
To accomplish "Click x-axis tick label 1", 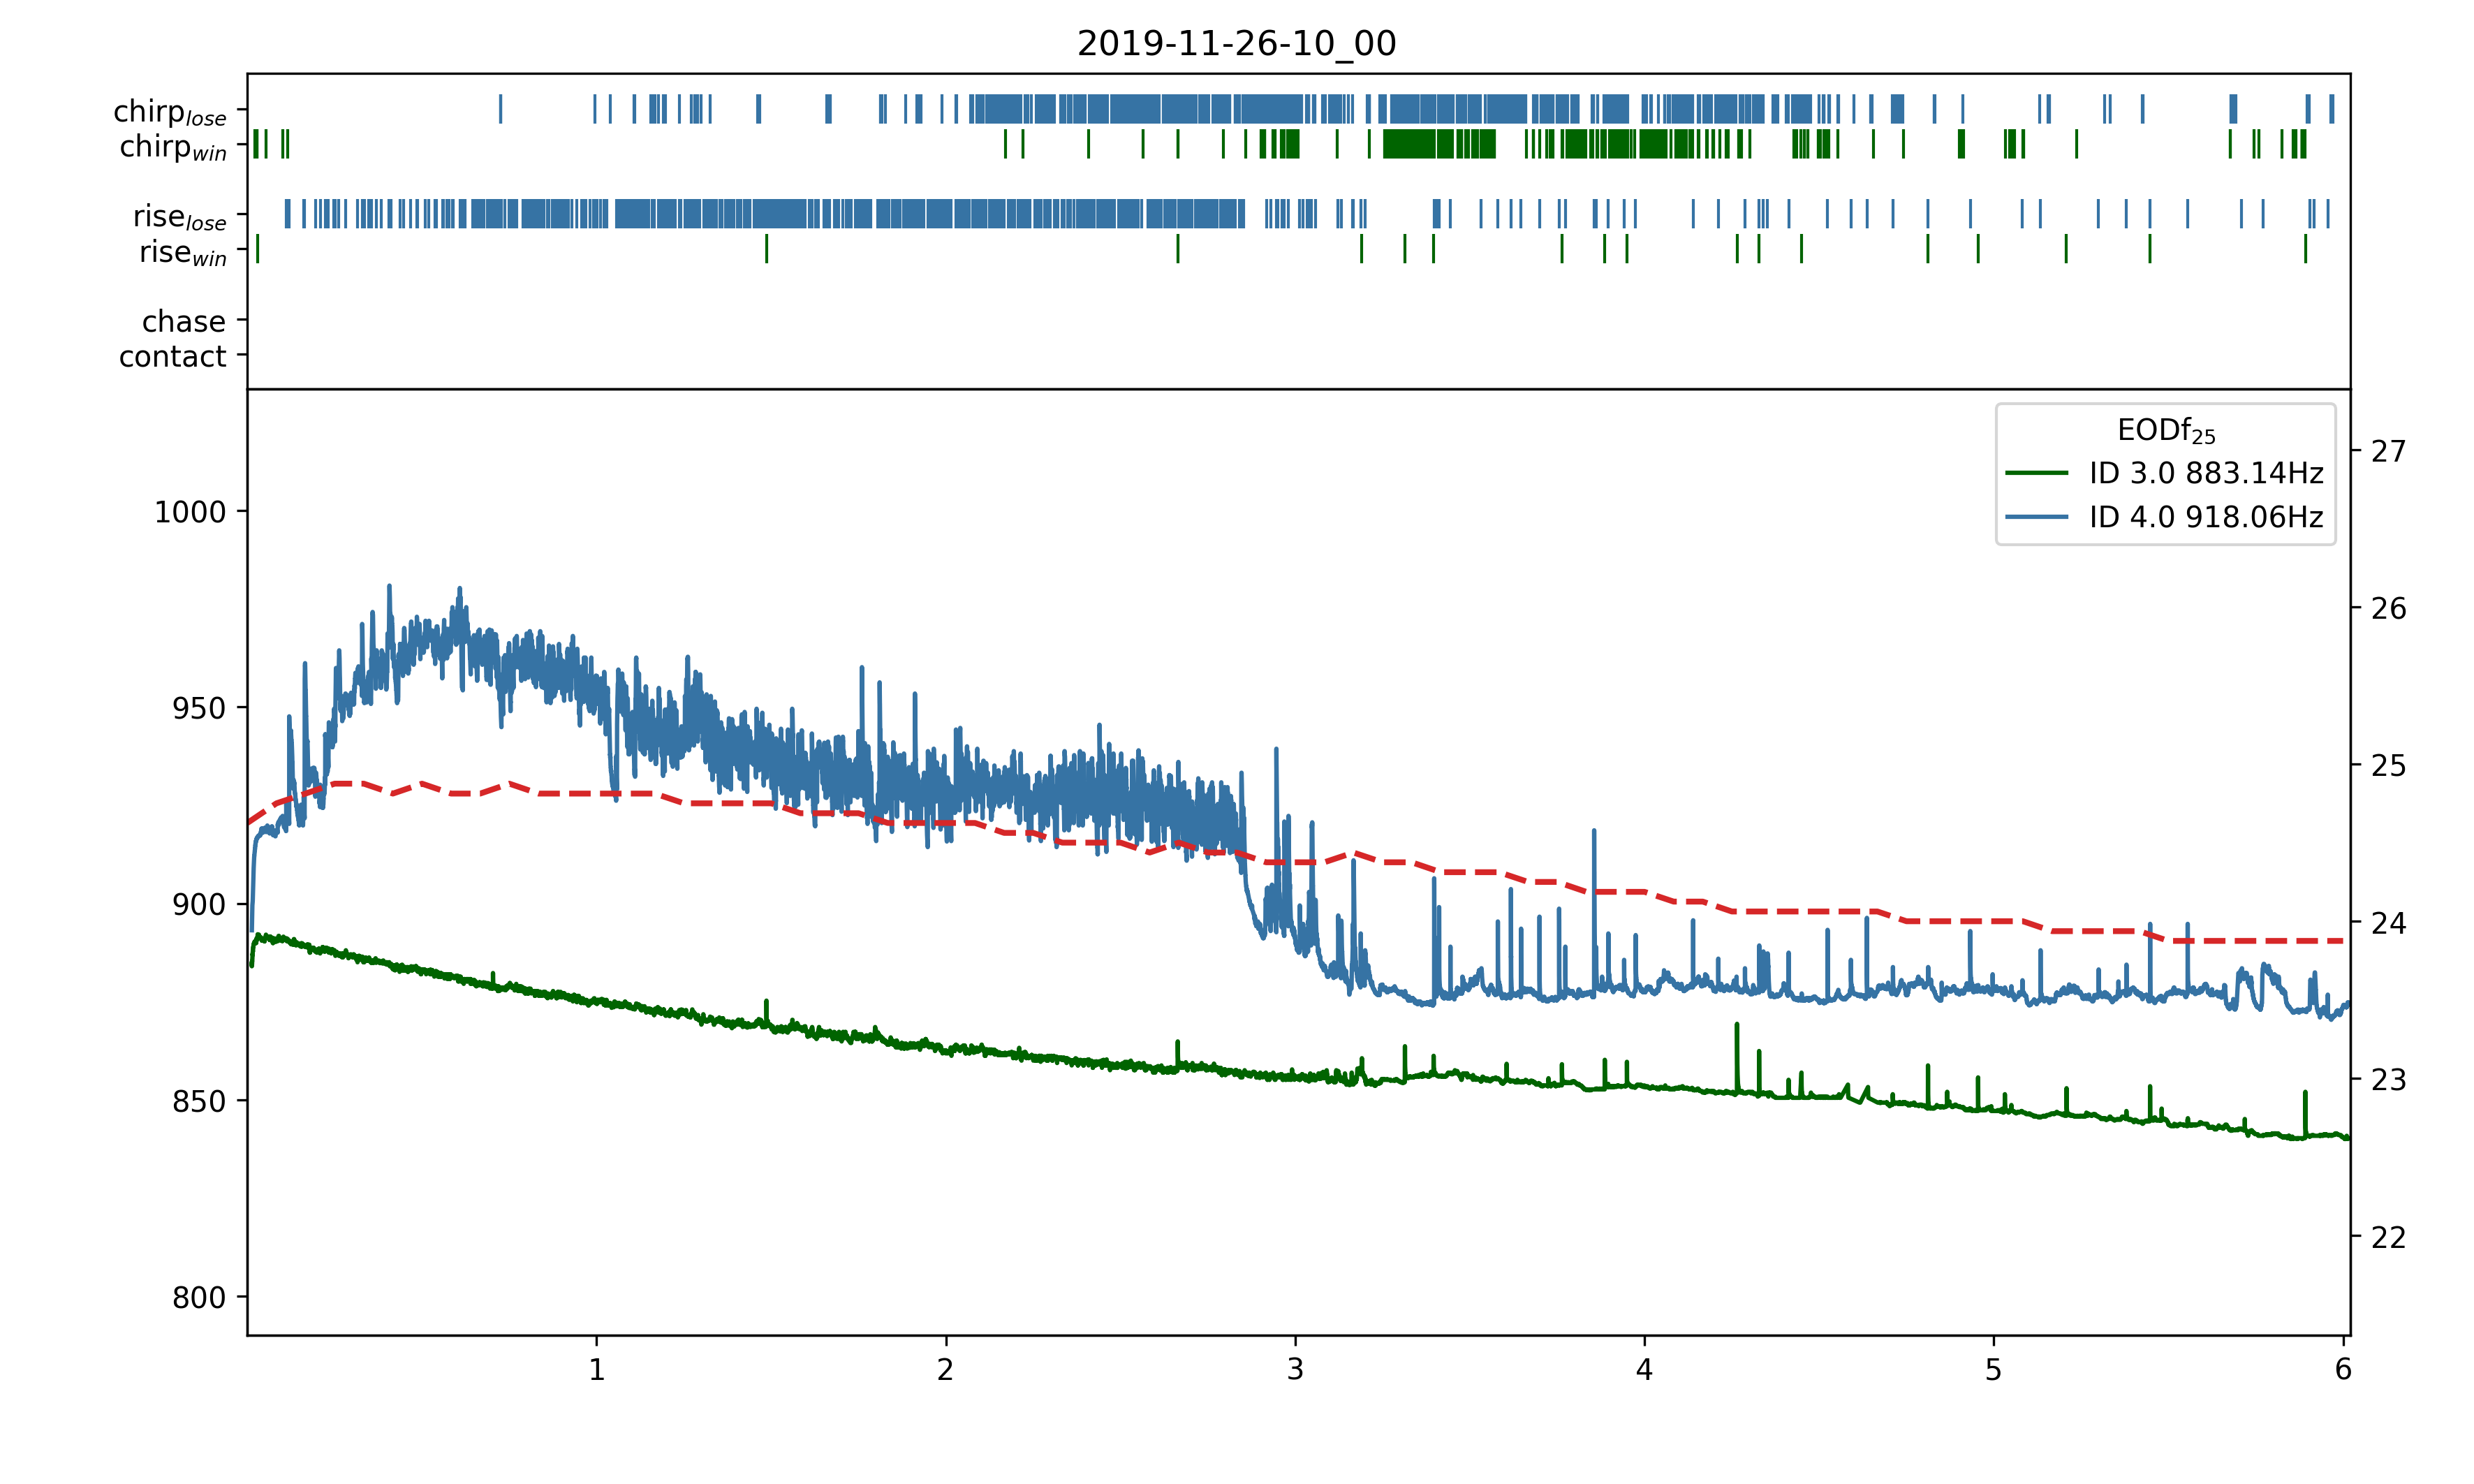I will click(597, 1370).
